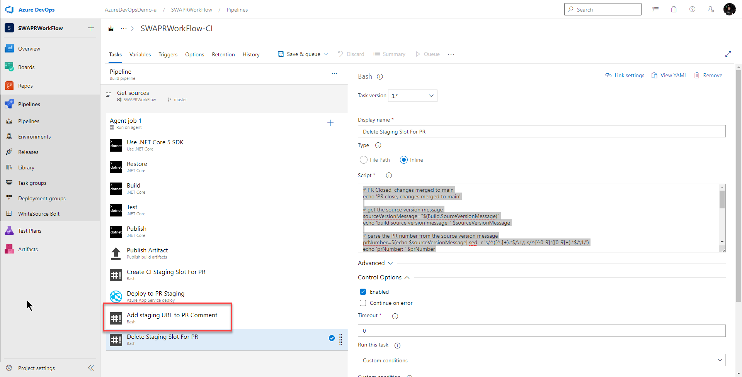Select the Publish Artifact task

(x=227, y=253)
